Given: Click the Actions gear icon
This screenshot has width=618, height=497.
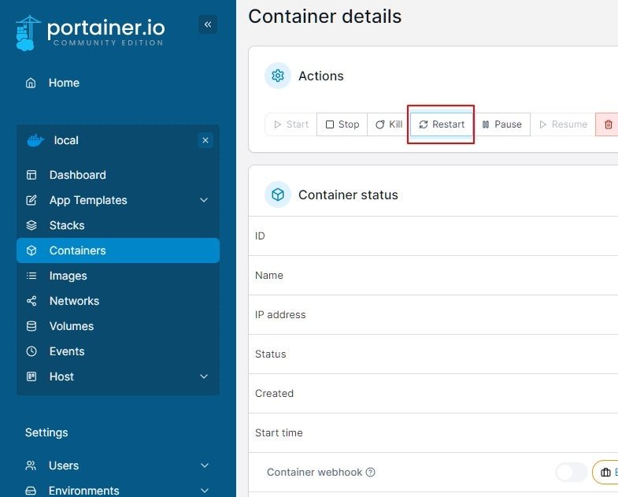Looking at the screenshot, I should pos(278,76).
